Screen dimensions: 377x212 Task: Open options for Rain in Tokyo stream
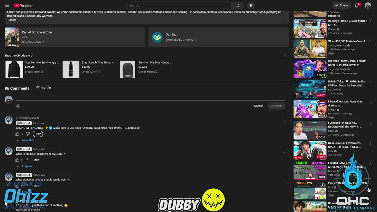point(371,82)
